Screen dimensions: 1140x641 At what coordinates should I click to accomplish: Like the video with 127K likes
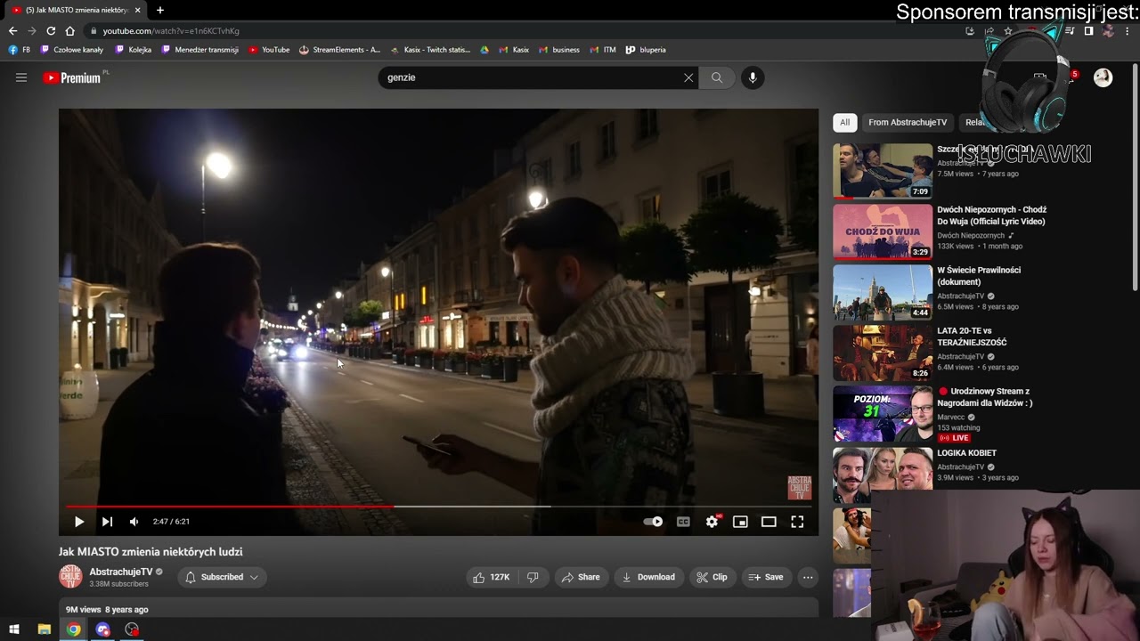tap(491, 577)
